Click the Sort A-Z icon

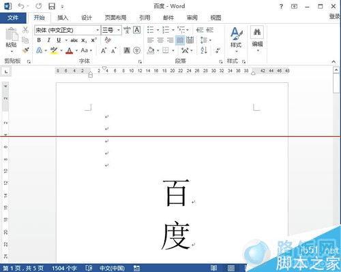point(204,50)
